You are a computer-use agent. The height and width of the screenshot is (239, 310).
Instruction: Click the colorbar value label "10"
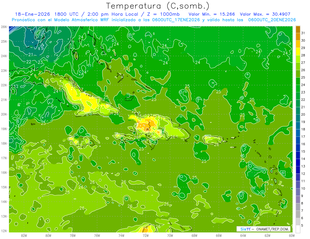[303, 188]
